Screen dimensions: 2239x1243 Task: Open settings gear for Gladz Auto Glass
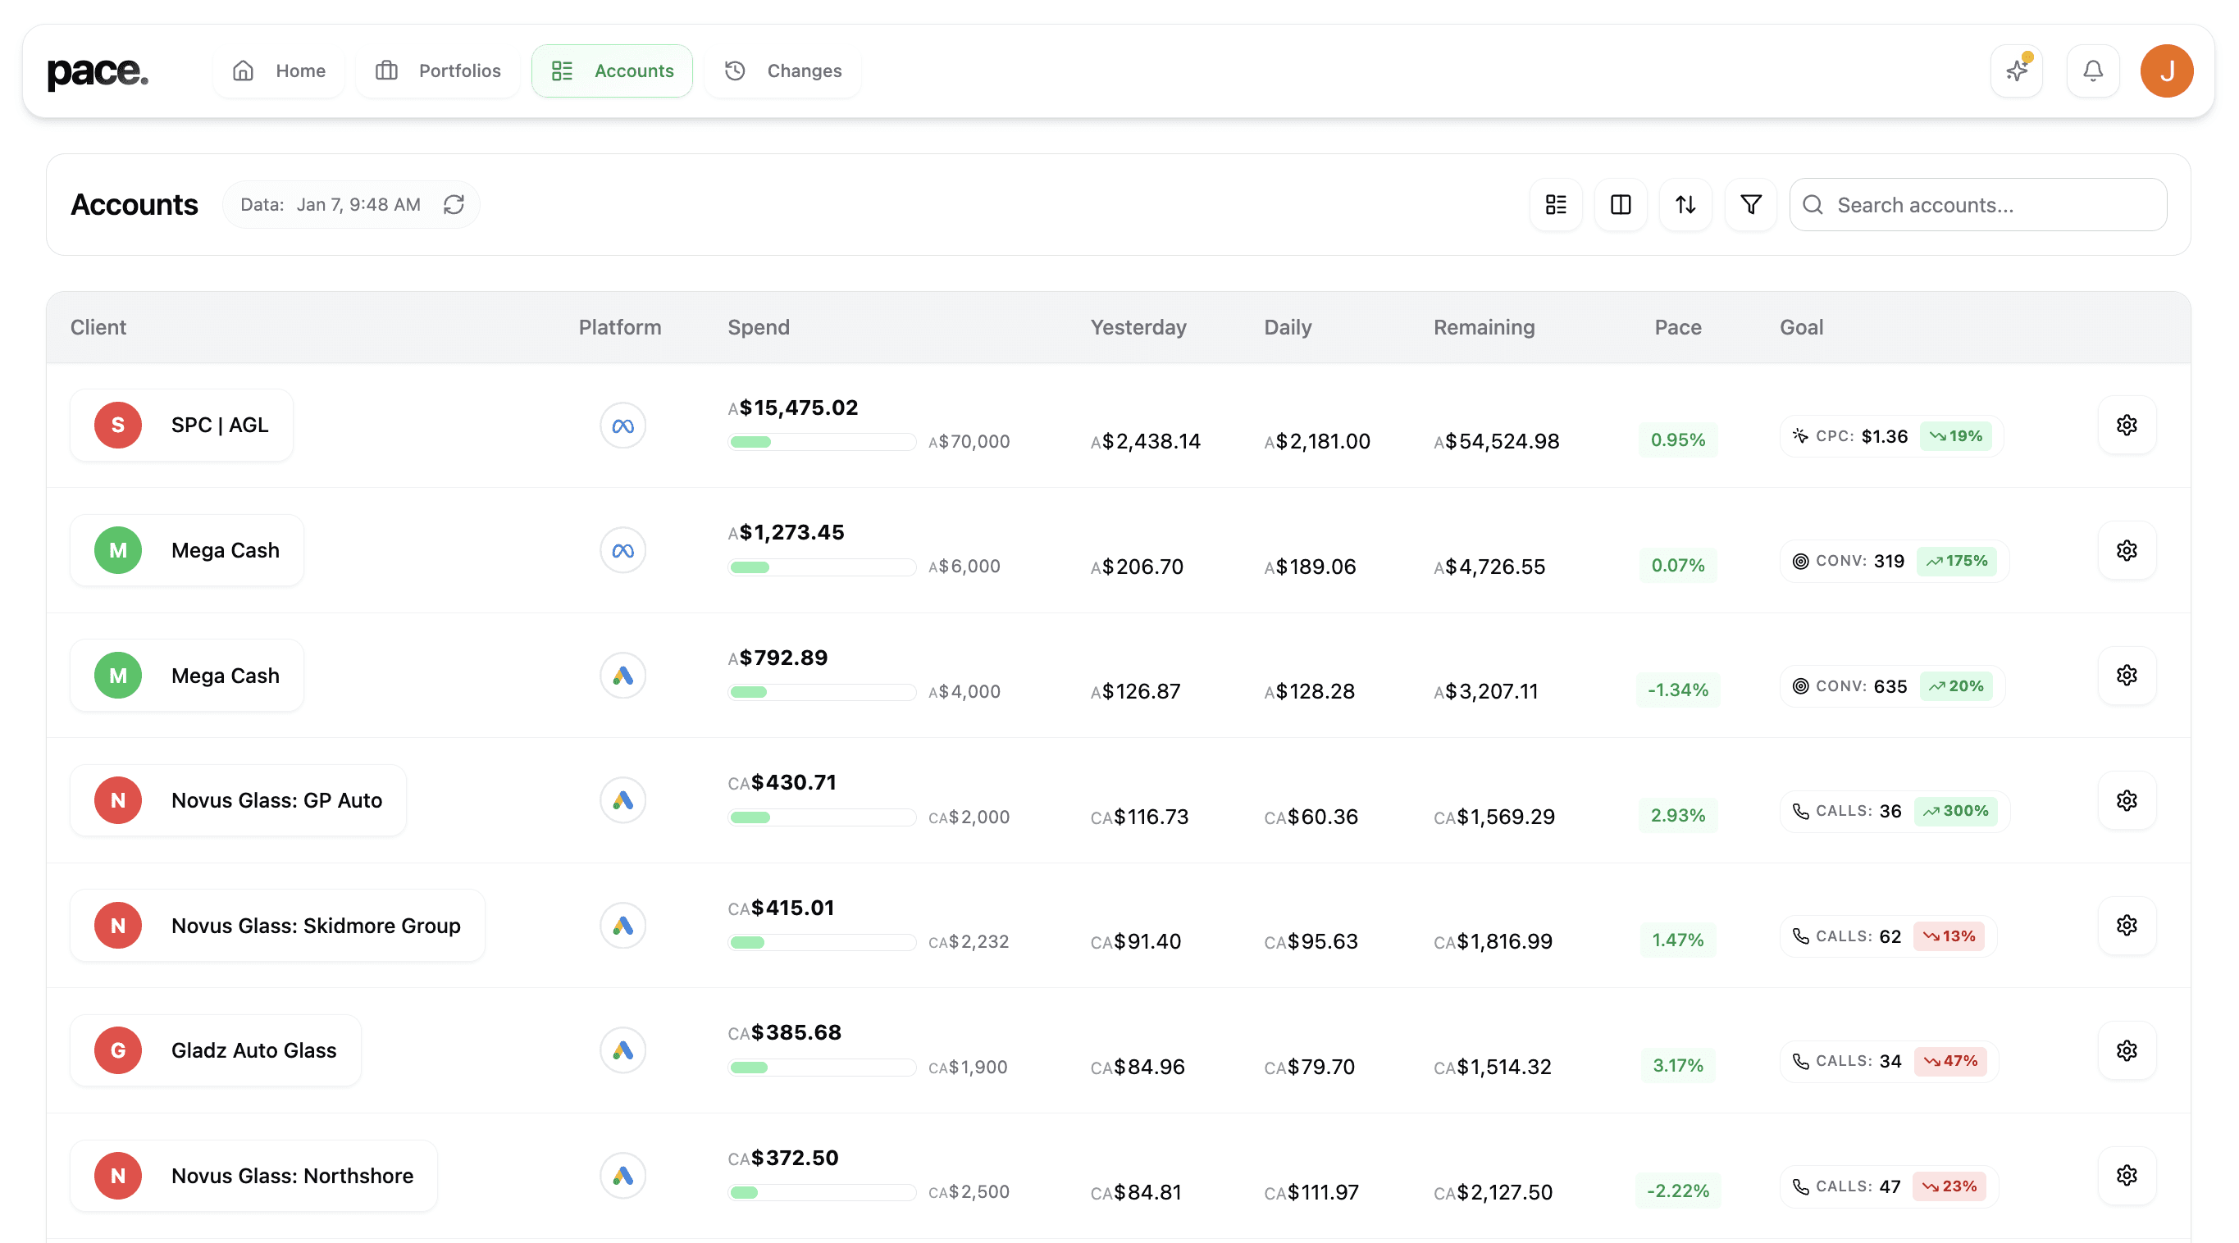(x=2126, y=1050)
